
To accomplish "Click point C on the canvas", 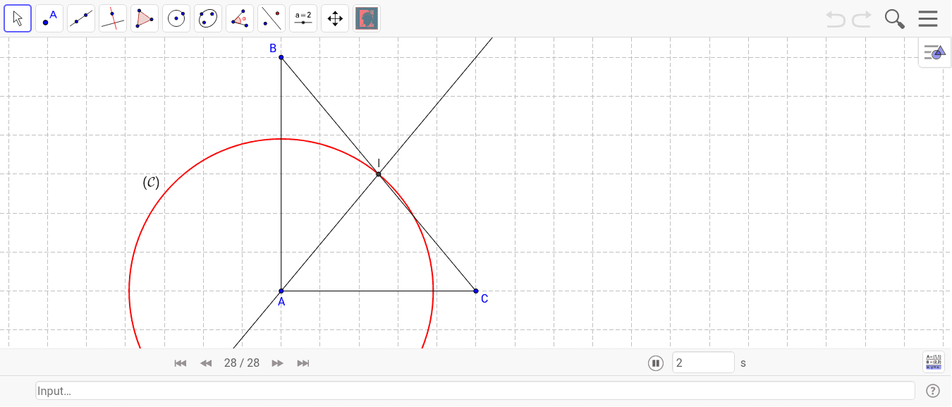I will pyautogui.click(x=476, y=291).
